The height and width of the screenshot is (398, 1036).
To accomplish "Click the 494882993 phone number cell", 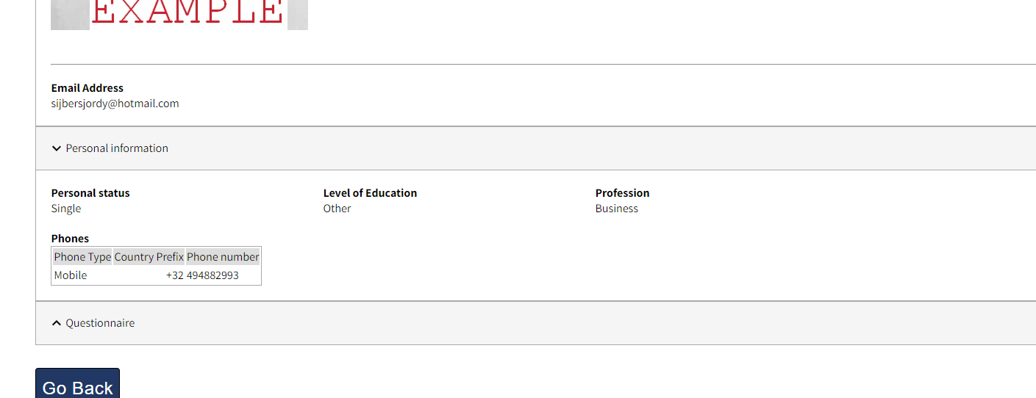I will [x=212, y=275].
